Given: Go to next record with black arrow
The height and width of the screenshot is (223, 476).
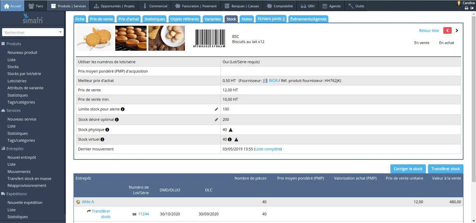Looking at the screenshot, I should [x=457, y=31].
